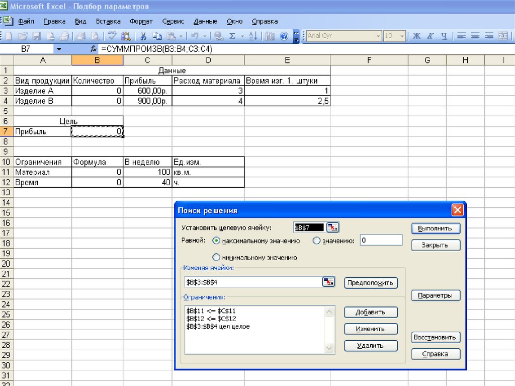
Task: Toggle Bold formatting Ж button
Action: click(416, 36)
